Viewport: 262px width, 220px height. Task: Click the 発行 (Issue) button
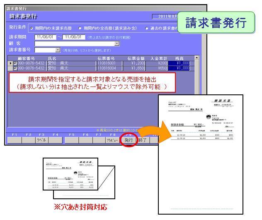coord(129,140)
